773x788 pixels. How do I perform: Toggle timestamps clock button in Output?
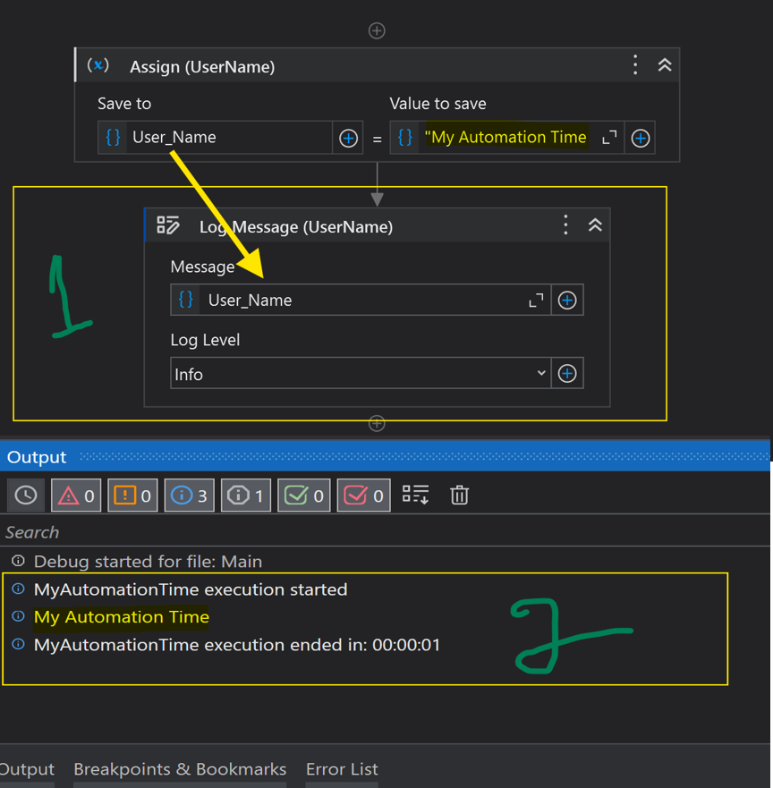[26, 496]
